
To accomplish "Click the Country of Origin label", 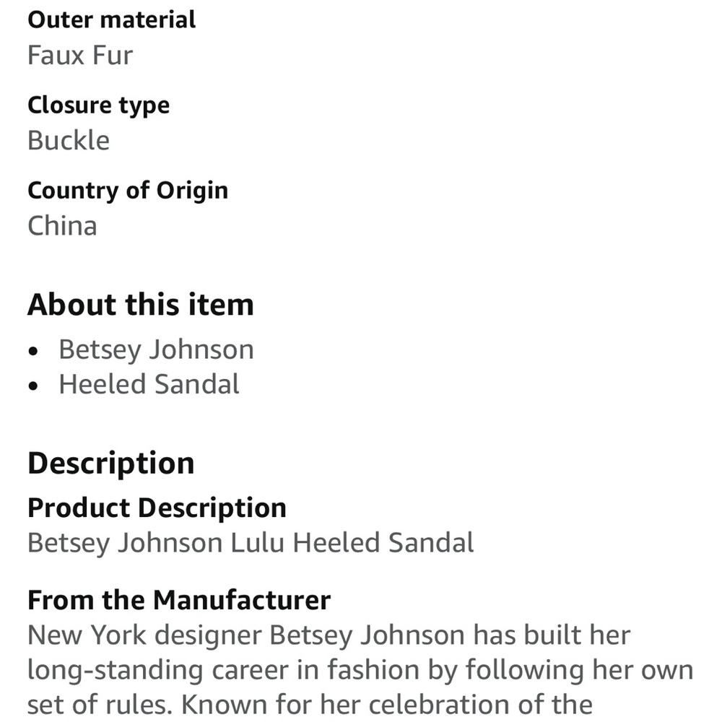I will (x=128, y=191).
